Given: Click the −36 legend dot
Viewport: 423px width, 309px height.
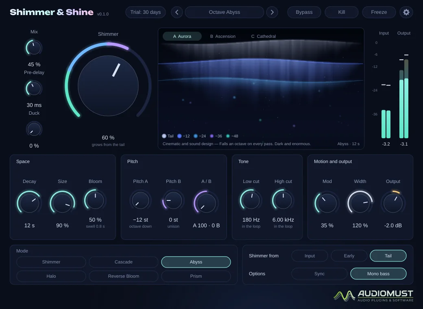Looking at the screenshot, I should pyautogui.click(x=212, y=136).
